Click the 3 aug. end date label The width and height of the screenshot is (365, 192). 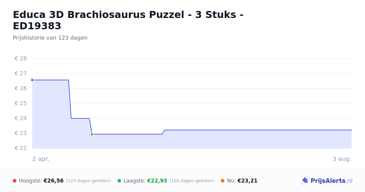(342, 159)
